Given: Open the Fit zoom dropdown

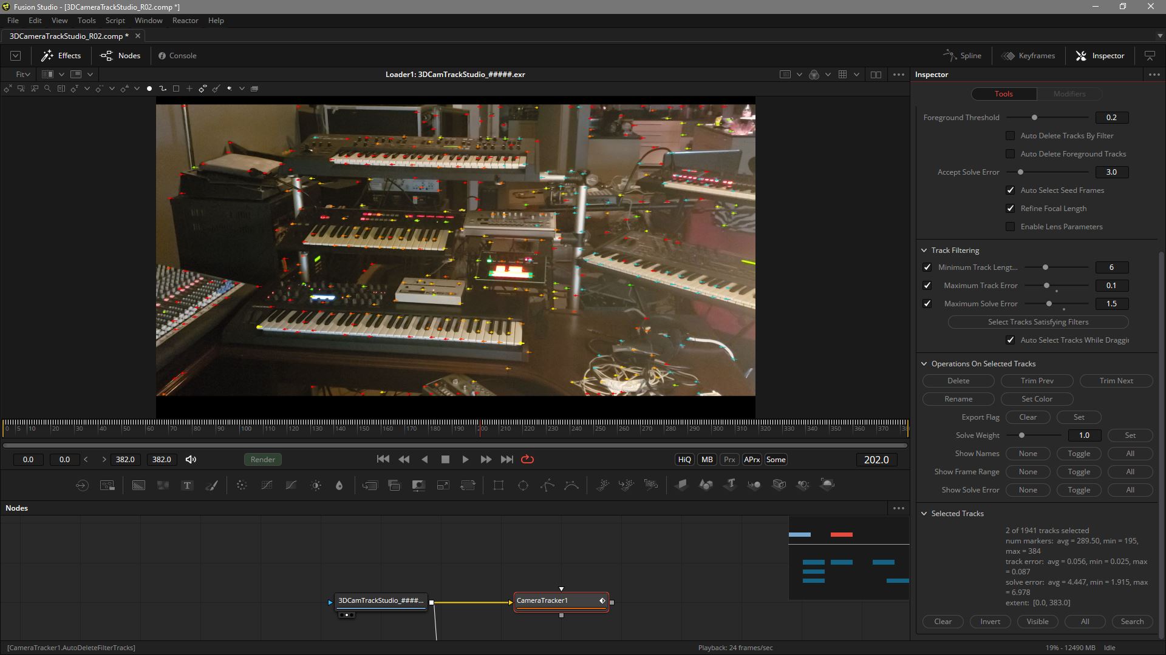Looking at the screenshot, I should pos(23,74).
